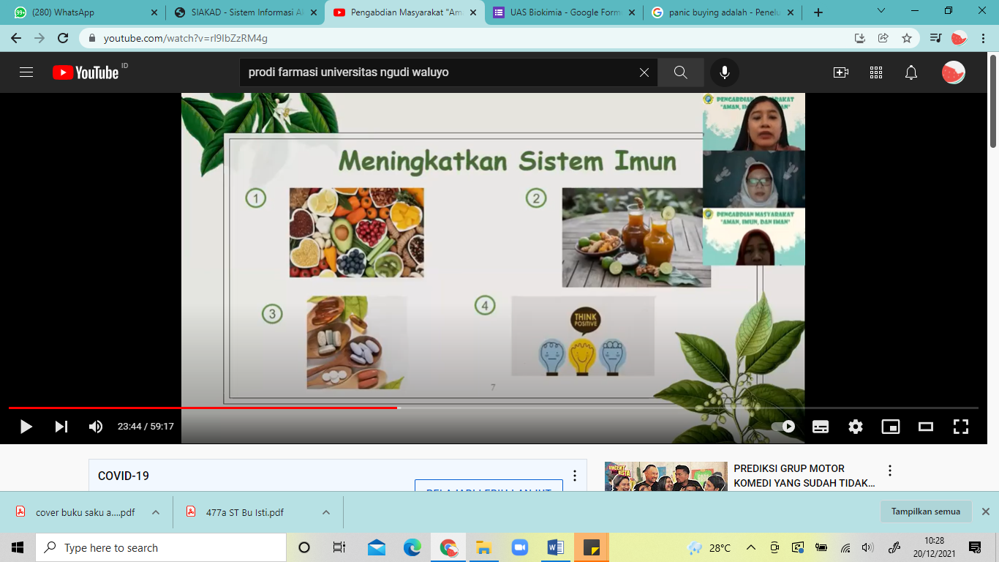Screen dimensions: 999x562
Task: Toggle subtitles closed captions
Action: (821, 427)
